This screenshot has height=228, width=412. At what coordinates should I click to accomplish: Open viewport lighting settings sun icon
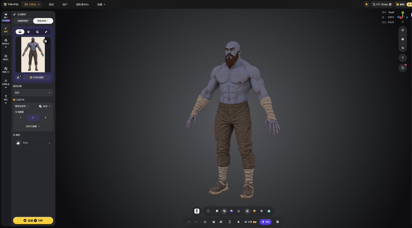pyautogui.click(x=403, y=30)
